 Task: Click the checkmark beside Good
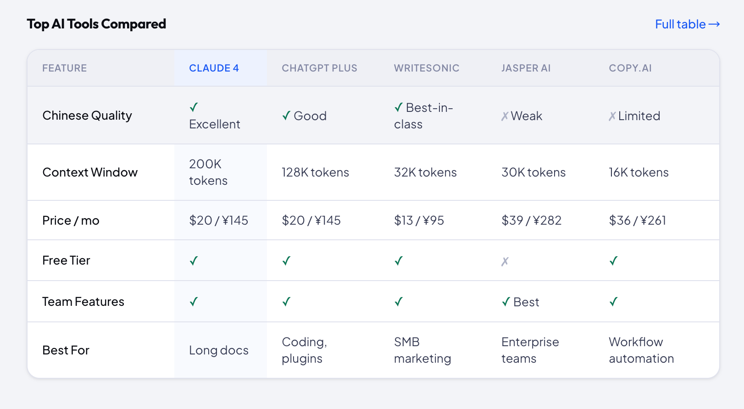[287, 116]
